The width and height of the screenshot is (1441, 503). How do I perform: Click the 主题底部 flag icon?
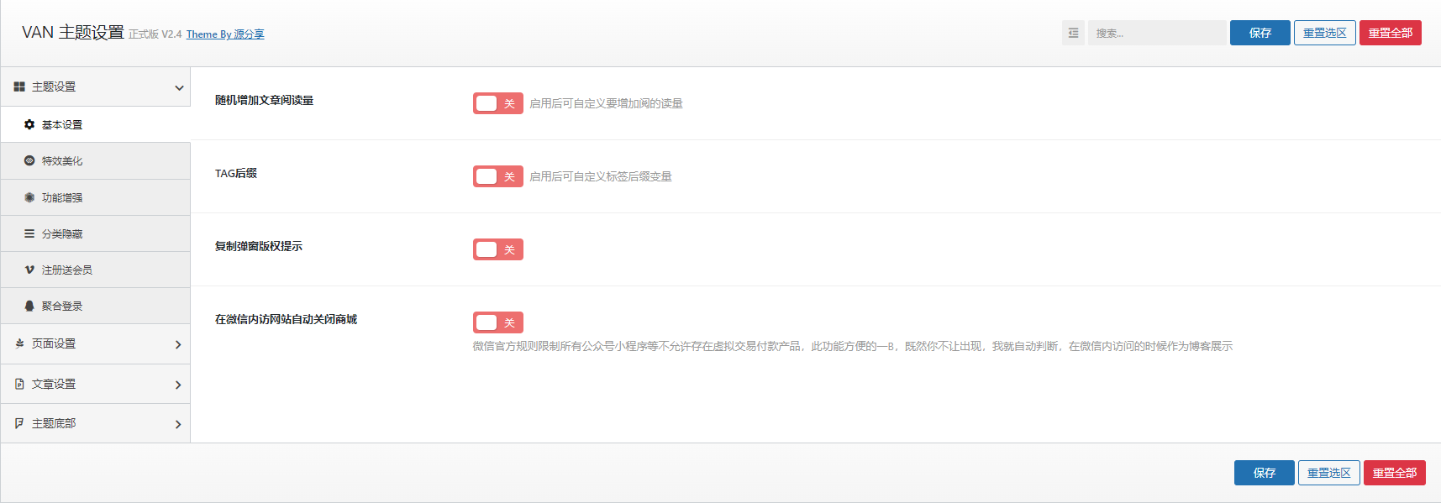coord(19,423)
